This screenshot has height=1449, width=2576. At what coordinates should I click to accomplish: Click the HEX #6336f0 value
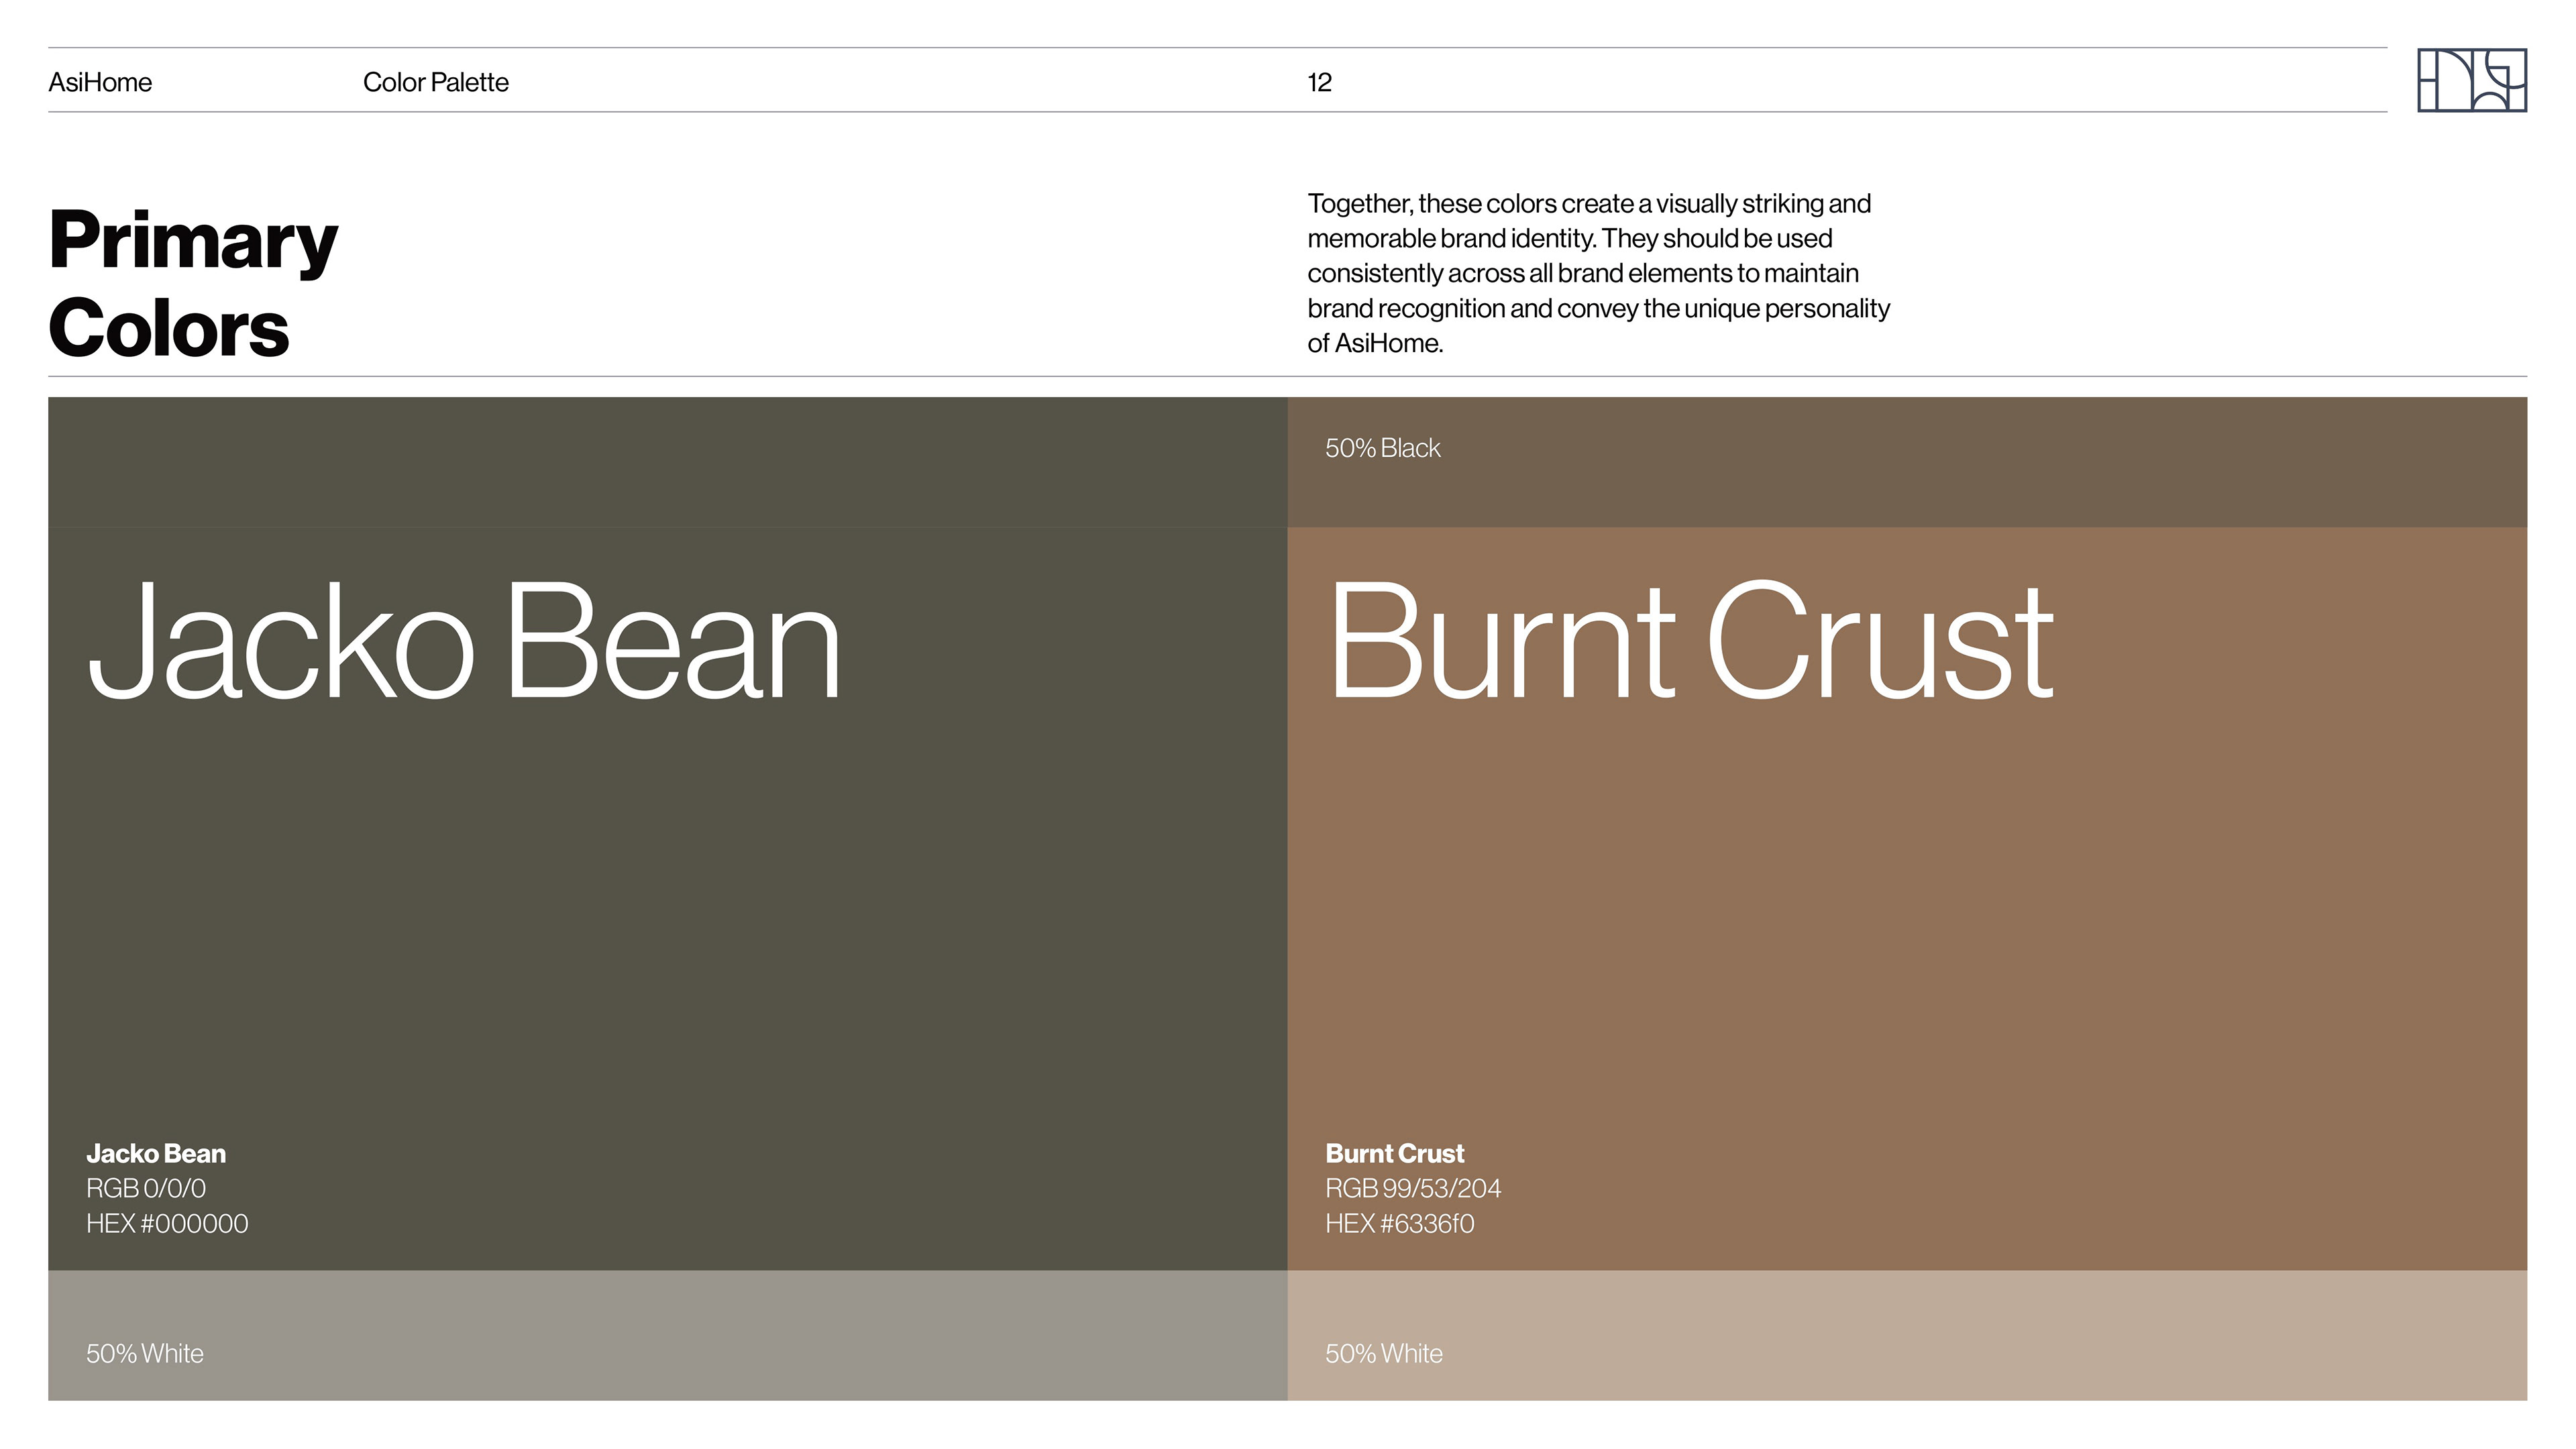1399,1223
